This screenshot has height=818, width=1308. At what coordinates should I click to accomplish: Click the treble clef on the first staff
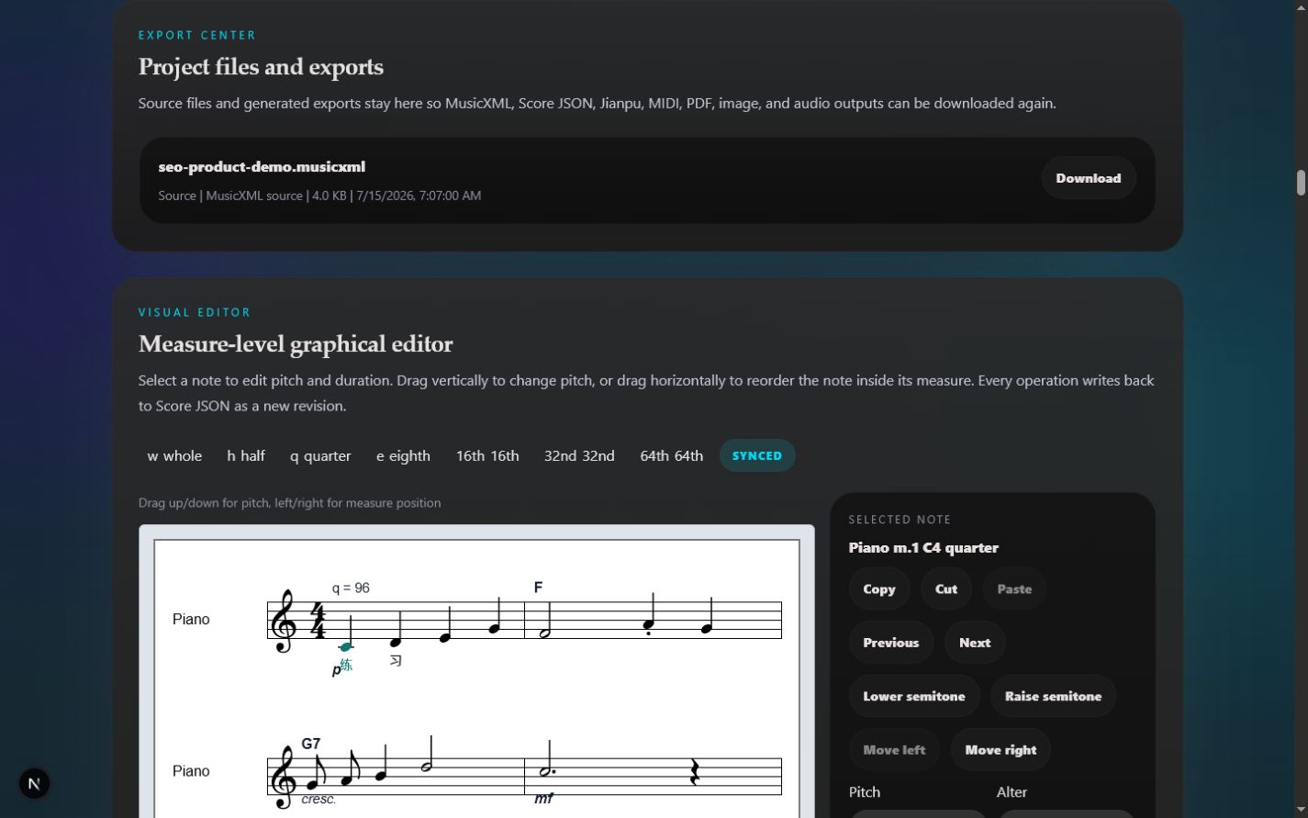pyautogui.click(x=285, y=621)
